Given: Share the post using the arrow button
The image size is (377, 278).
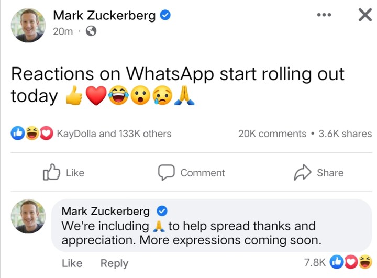Looking at the screenshot, I should 319,172.
